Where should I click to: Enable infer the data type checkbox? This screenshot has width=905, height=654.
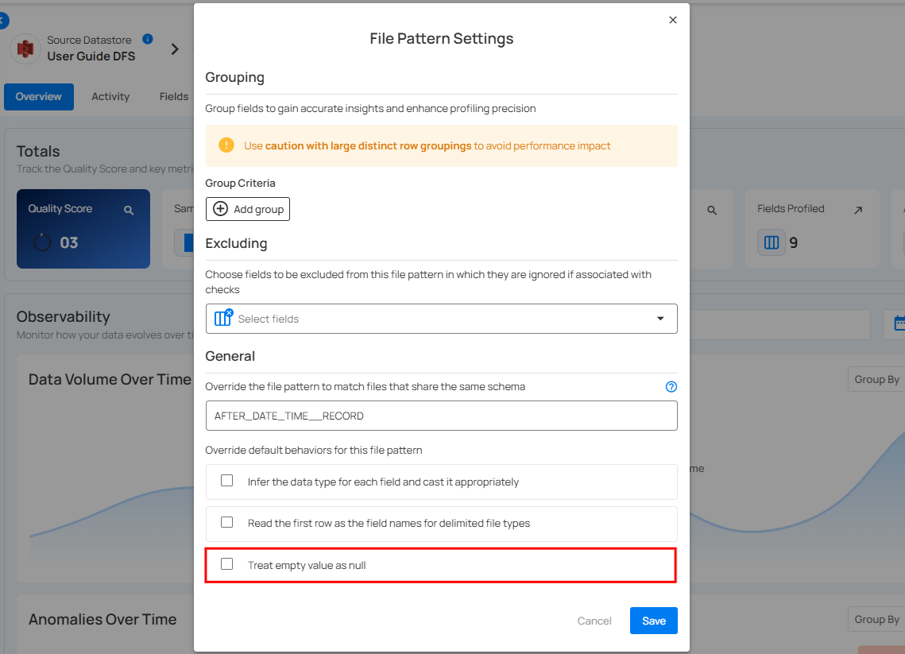227,481
